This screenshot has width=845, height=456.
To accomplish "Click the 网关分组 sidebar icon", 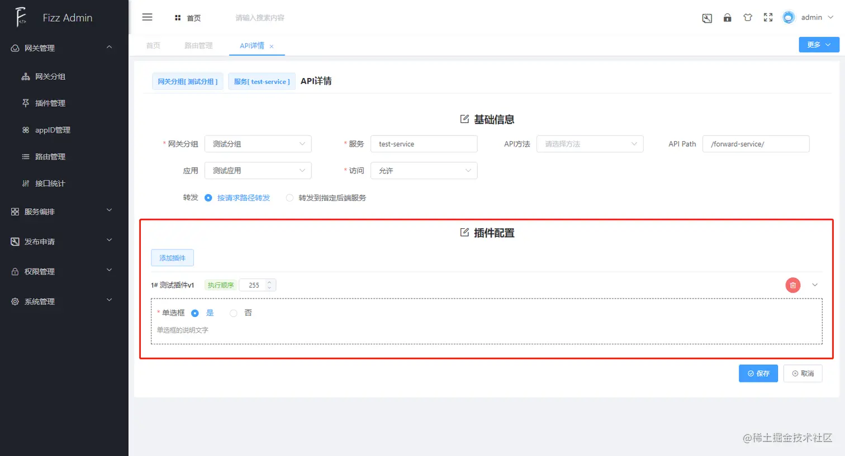I will pyautogui.click(x=26, y=76).
